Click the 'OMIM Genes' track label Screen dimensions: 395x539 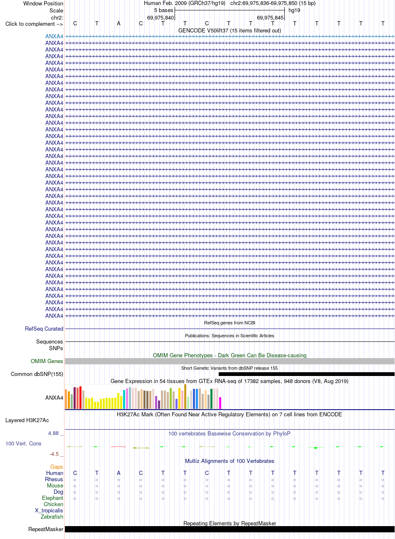[x=47, y=361]
